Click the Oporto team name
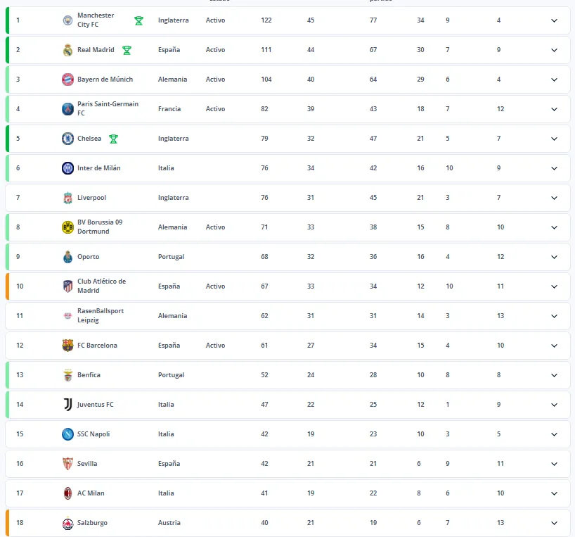This screenshot has width=575, height=537. pos(89,257)
